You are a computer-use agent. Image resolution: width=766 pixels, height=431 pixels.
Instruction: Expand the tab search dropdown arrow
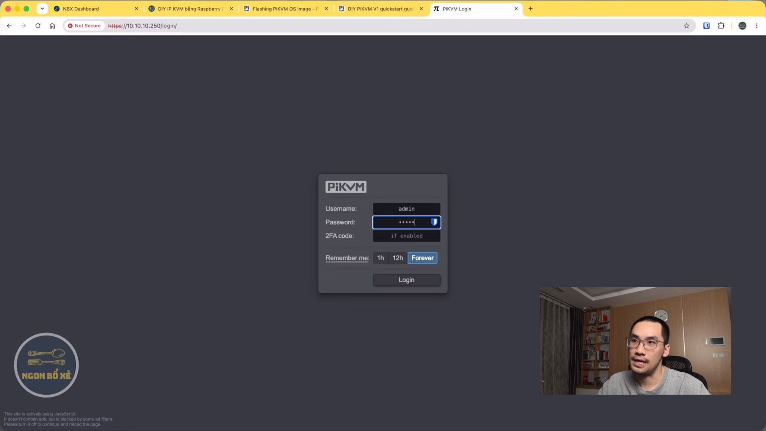42,8
